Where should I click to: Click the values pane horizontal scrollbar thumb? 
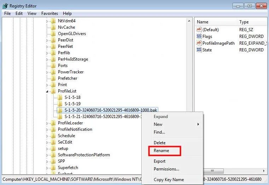click(213, 171)
